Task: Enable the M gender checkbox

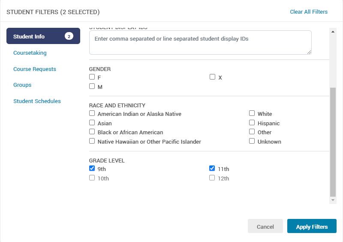Action: click(x=92, y=86)
